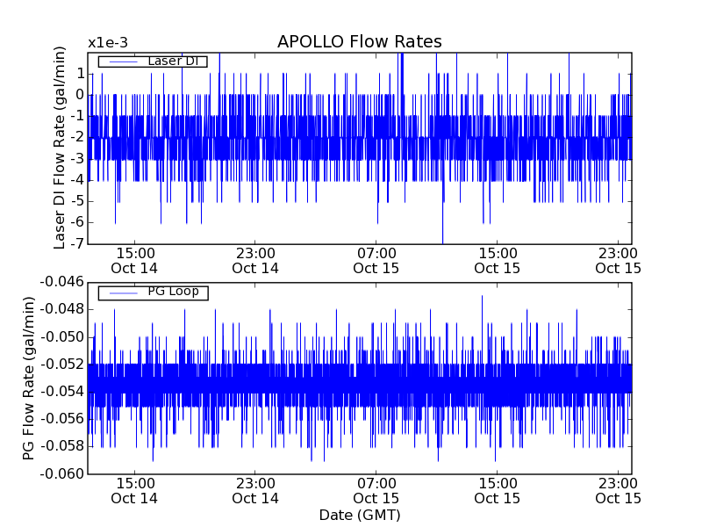Click the '-5' tick on Laser DI axis
The width and height of the screenshot is (702, 527).
pos(77,201)
